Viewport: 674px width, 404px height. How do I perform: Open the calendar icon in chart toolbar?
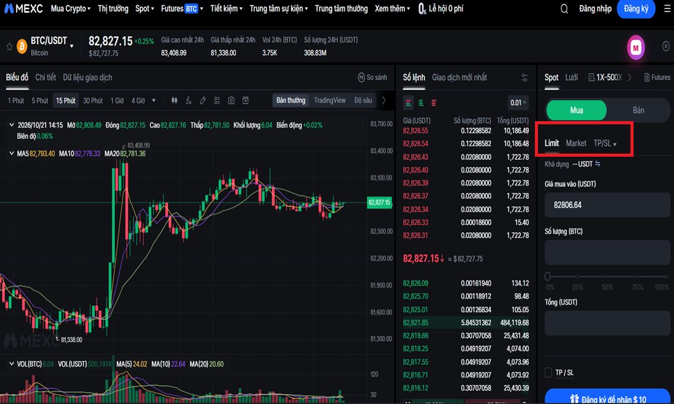point(246,100)
